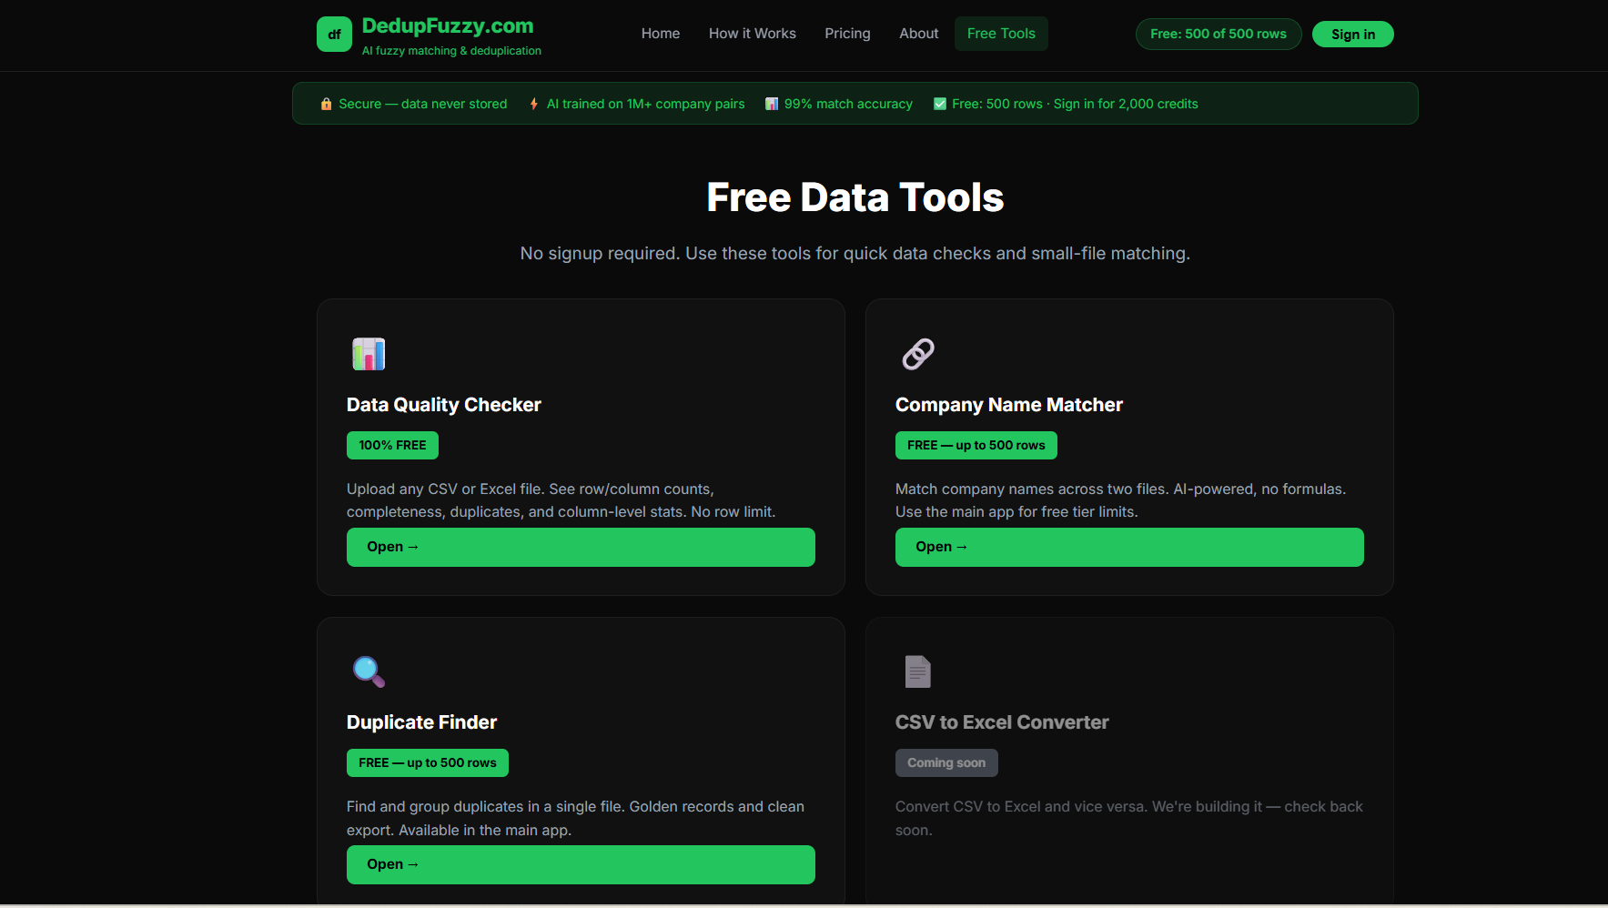The height and width of the screenshot is (908, 1608).
Task: Click the green df logo icon
Action: pyautogui.click(x=334, y=35)
